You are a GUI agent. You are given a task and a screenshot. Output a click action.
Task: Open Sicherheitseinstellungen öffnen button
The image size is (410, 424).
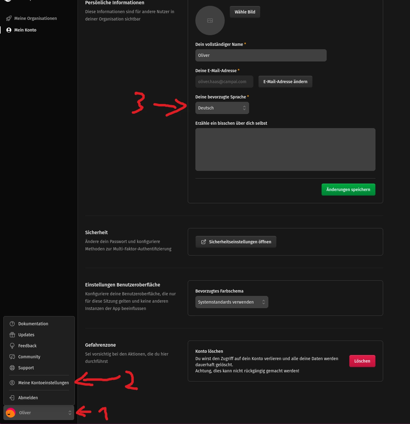(x=236, y=242)
